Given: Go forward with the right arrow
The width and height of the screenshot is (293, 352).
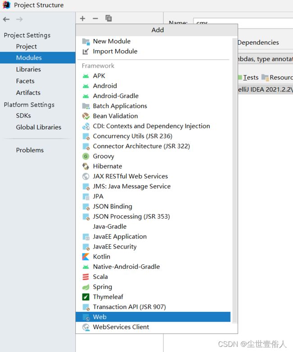Looking at the screenshot, I should point(19,19).
